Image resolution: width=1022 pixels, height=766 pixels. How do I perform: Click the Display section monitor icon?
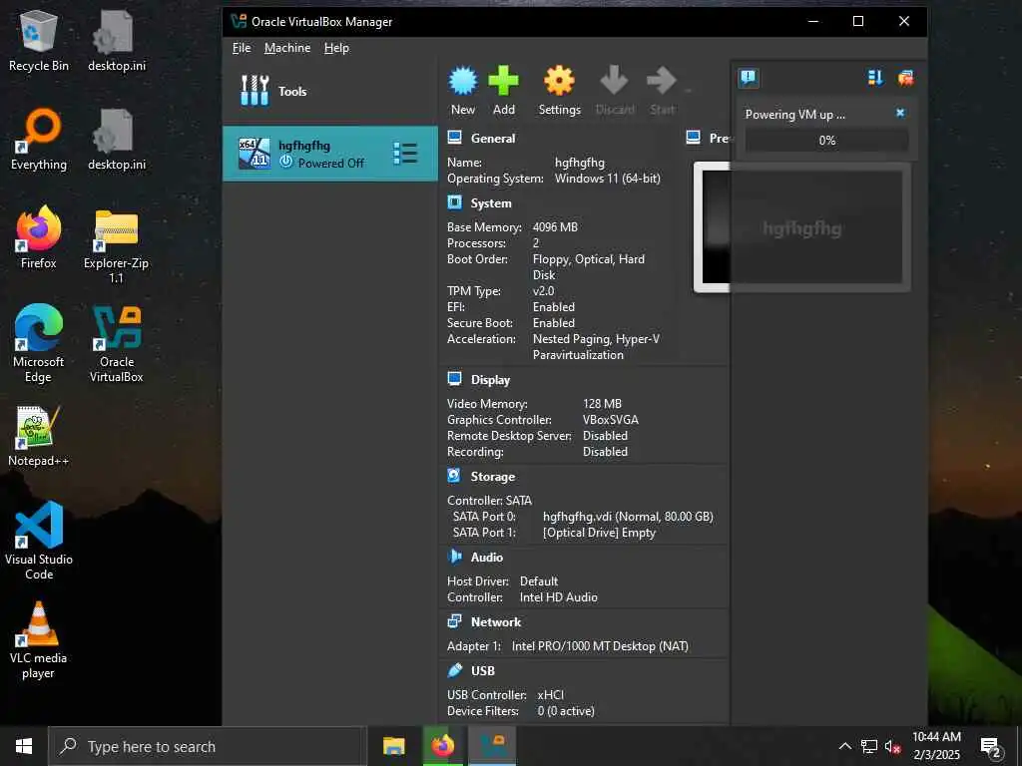coord(455,379)
